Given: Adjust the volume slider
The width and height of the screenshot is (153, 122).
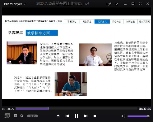Looking at the screenshot, I should (138, 116).
